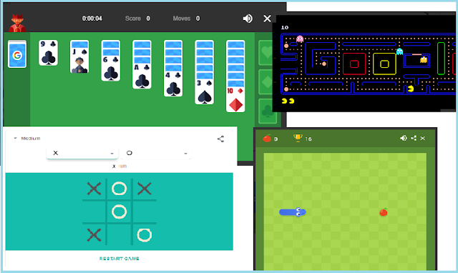Viewport: 458px width, 273px height.
Task: Select the 3 of spades card
Action: 205,91
